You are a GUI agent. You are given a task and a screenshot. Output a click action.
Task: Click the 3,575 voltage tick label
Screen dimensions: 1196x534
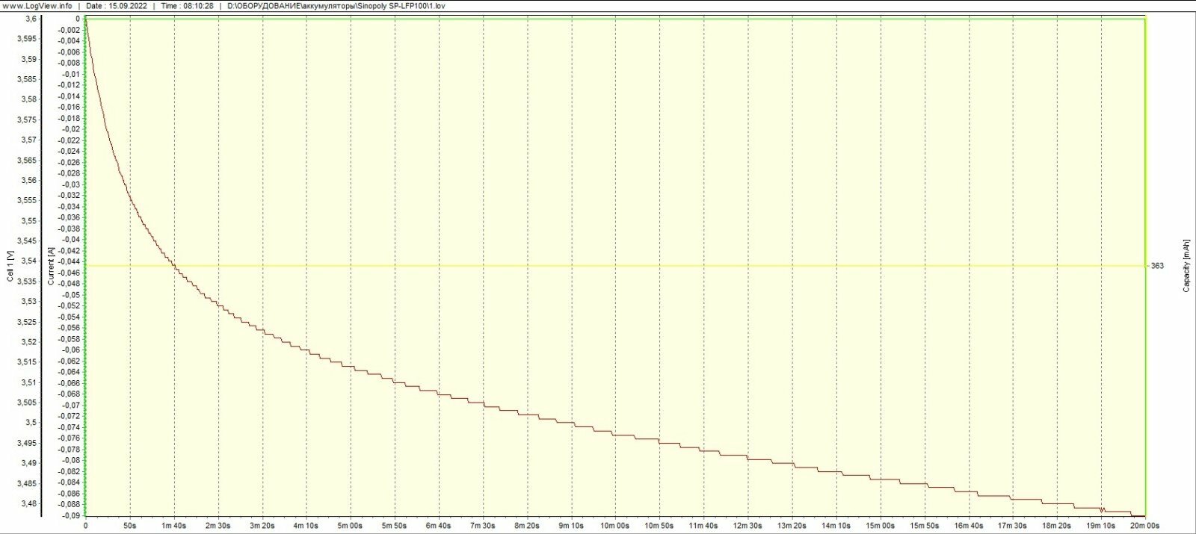pyautogui.click(x=28, y=119)
